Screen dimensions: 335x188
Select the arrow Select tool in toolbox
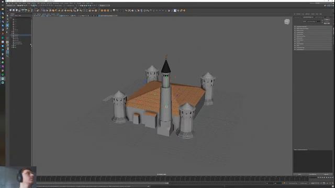pos(7,16)
